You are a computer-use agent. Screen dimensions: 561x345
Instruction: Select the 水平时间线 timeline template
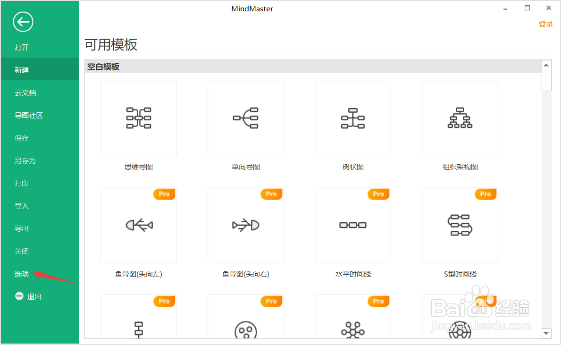pyautogui.click(x=353, y=225)
